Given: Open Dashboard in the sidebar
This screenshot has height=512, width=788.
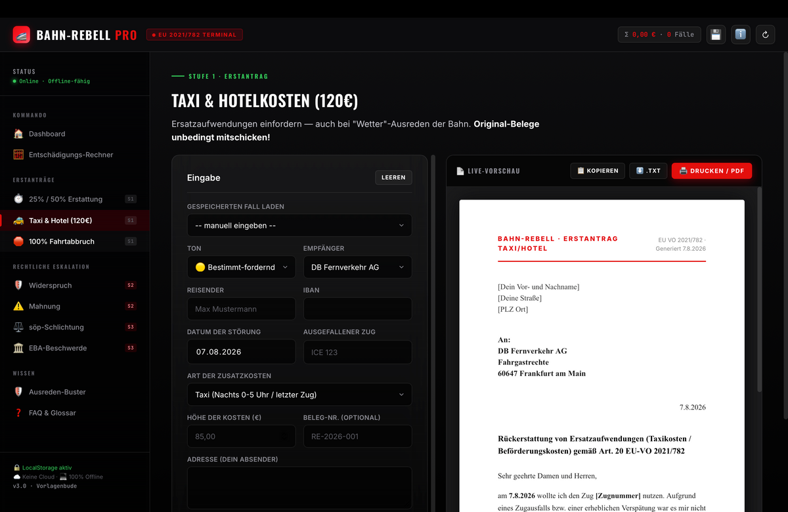Looking at the screenshot, I should point(74,134).
